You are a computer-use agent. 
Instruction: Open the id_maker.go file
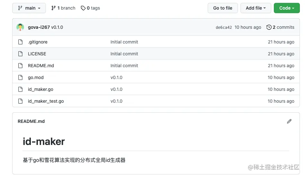(x=40, y=89)
